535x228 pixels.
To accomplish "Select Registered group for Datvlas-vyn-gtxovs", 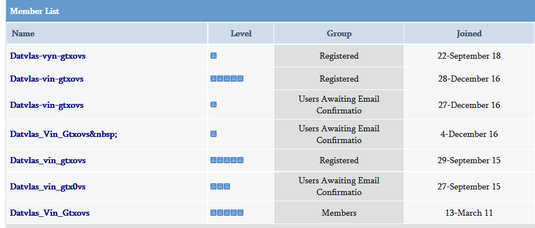I will point(339,56).
